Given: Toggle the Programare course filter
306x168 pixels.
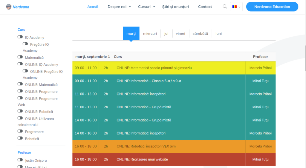Looking at the screenshot, I should click(x=20, y=131).
